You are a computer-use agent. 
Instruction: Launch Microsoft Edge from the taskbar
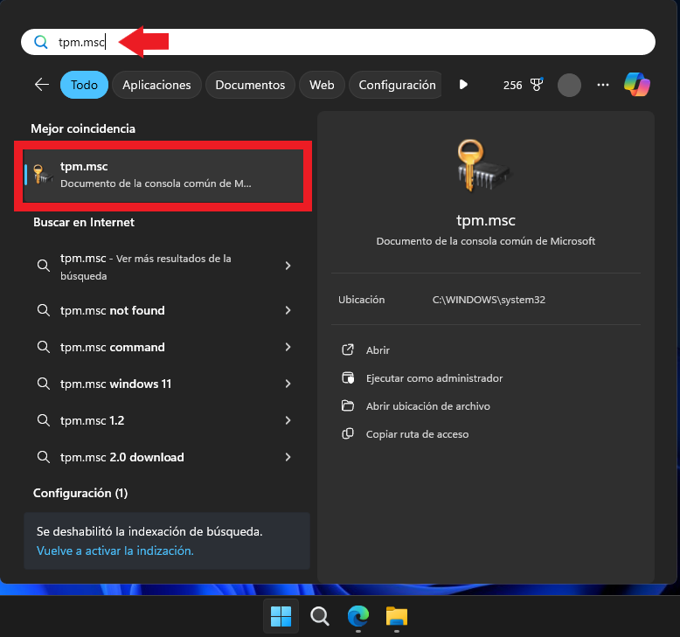(358, 616)
